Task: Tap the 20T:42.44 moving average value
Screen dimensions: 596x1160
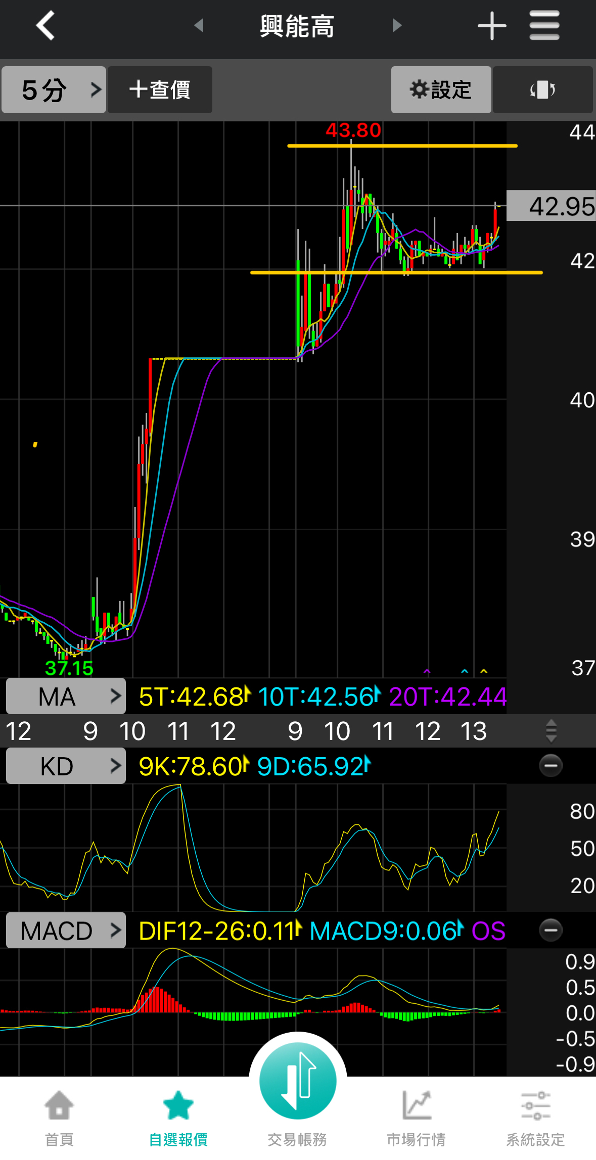Action: pyautogui.click(x=448, y=697)
